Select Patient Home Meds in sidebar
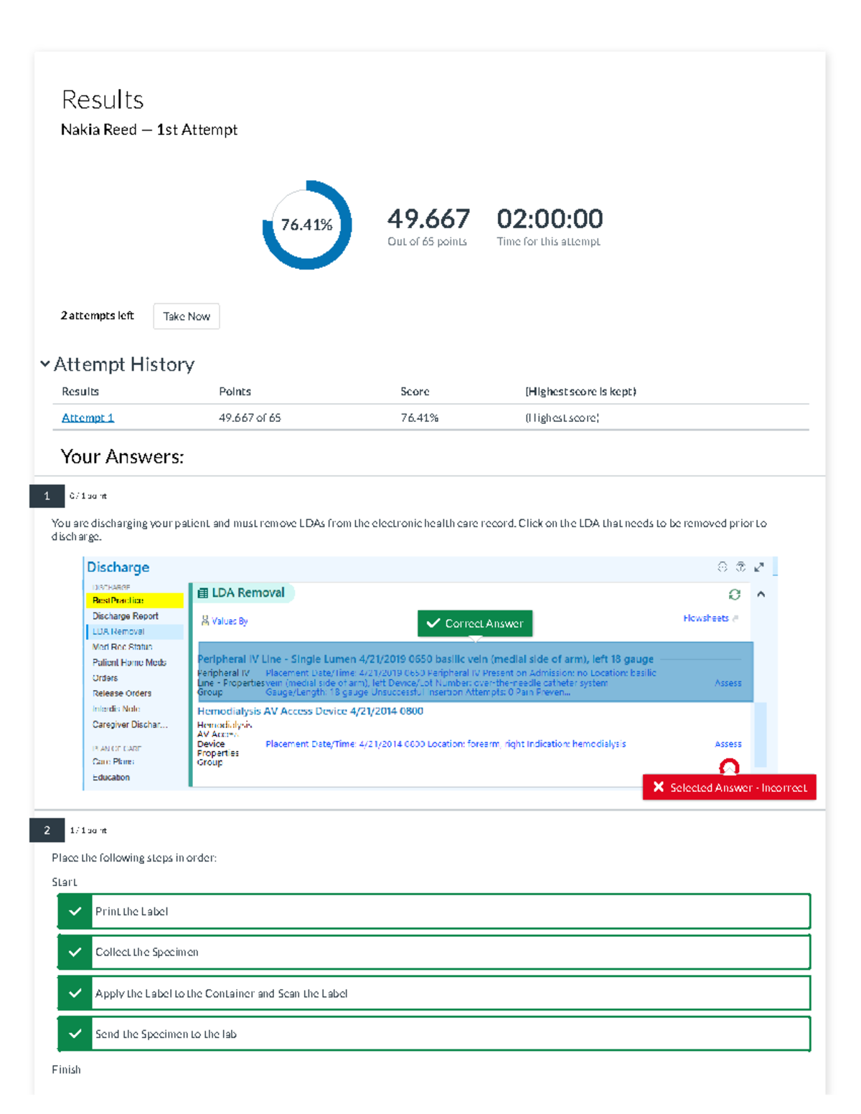Image resolution: width=861 pixels, height=1114 pixels. pyautogui.click(x=129, y=663)
